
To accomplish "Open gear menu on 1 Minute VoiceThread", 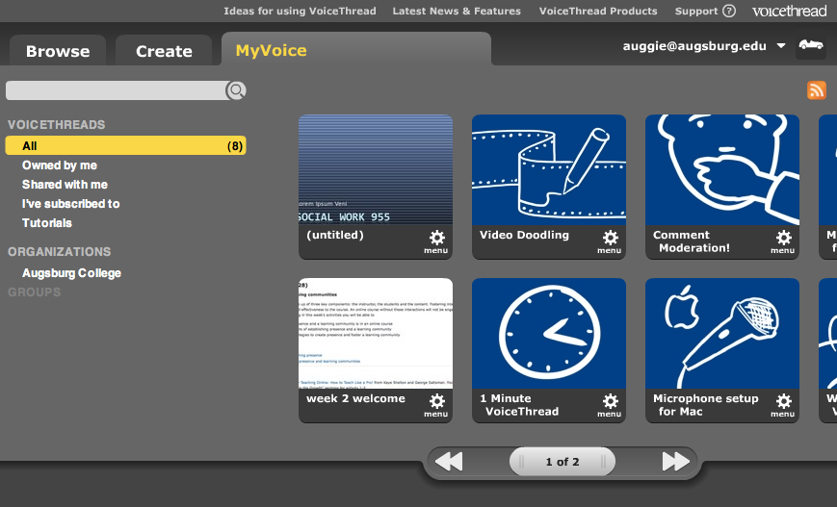I will [x=610, y=405].
